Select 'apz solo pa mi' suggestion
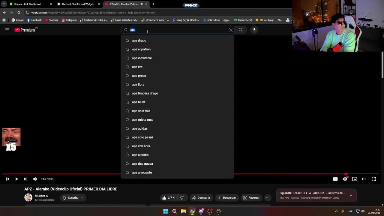Image resolution: width=384 pixels, height=216 pixels. tap(177, 137)
